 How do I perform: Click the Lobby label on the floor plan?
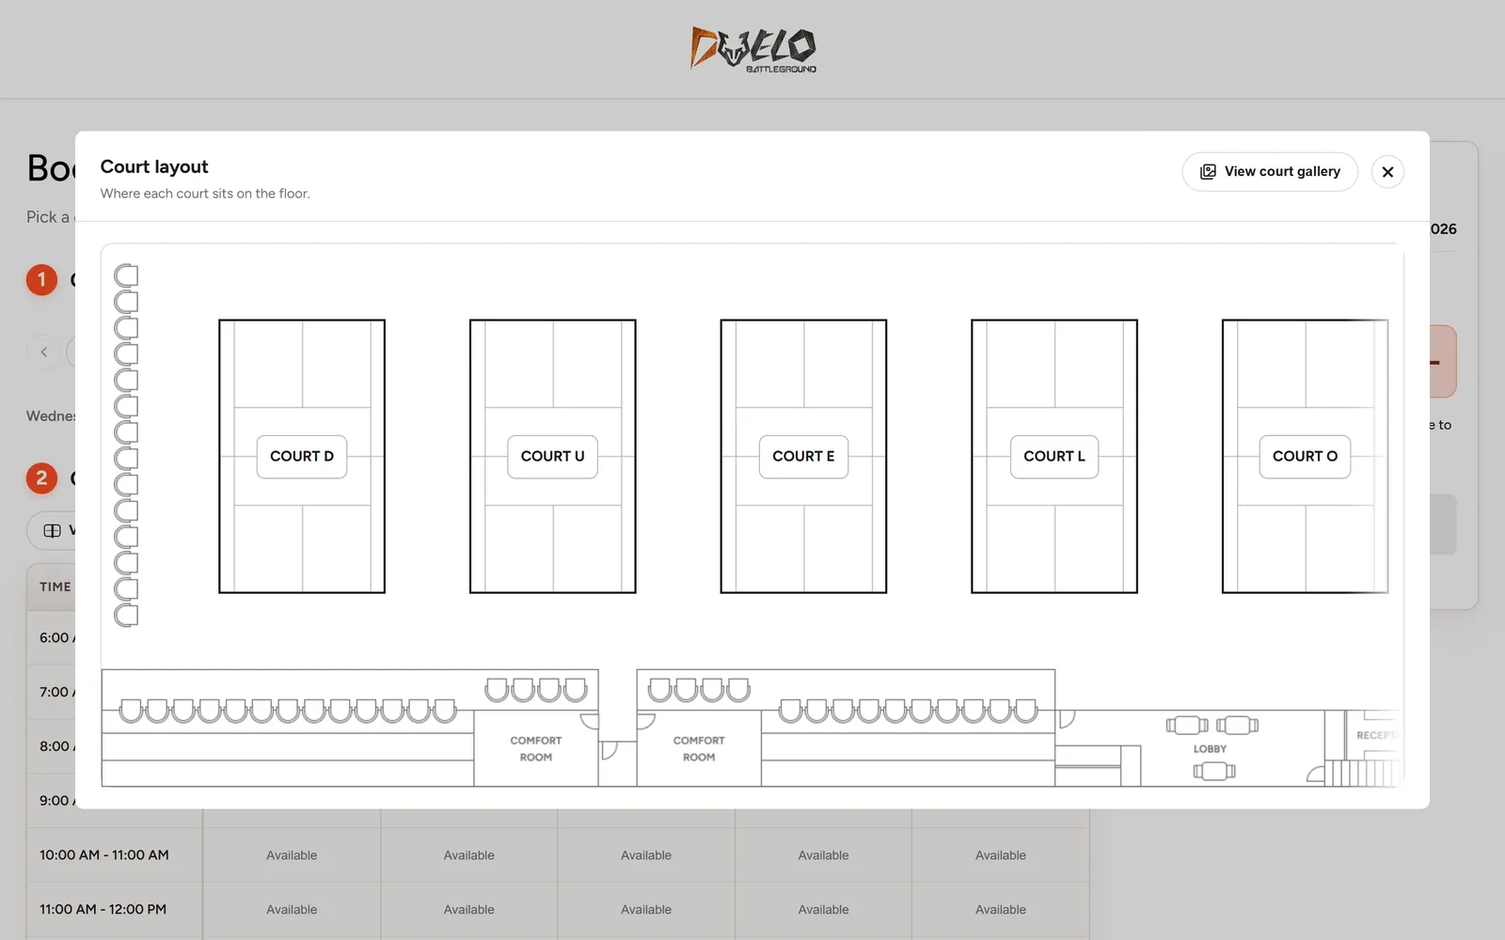click(x=1210, y=749)
